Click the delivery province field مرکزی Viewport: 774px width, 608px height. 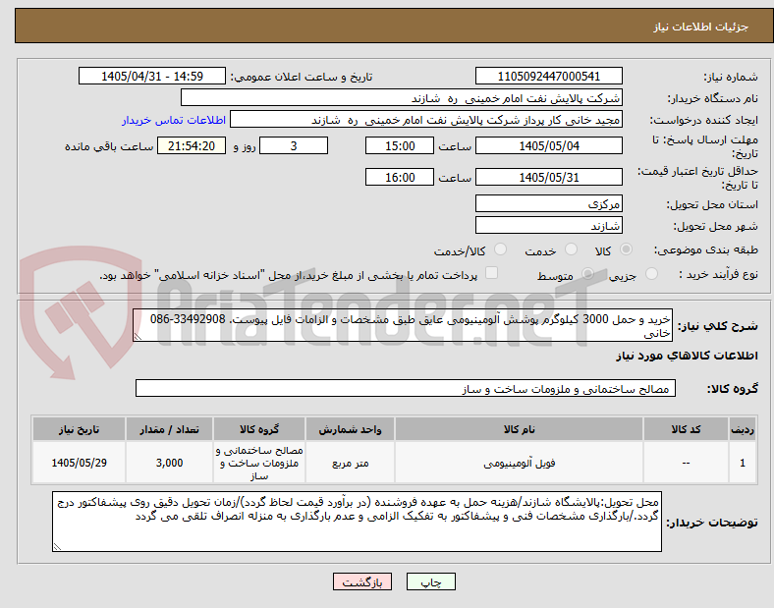tap(548, 204)
